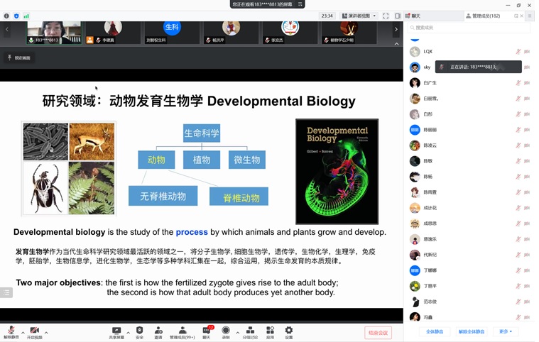Image resolution: width=539 pixels, height=342 pixels.
Task: Click the 搜索成员 search field
Action: point(469,28)
